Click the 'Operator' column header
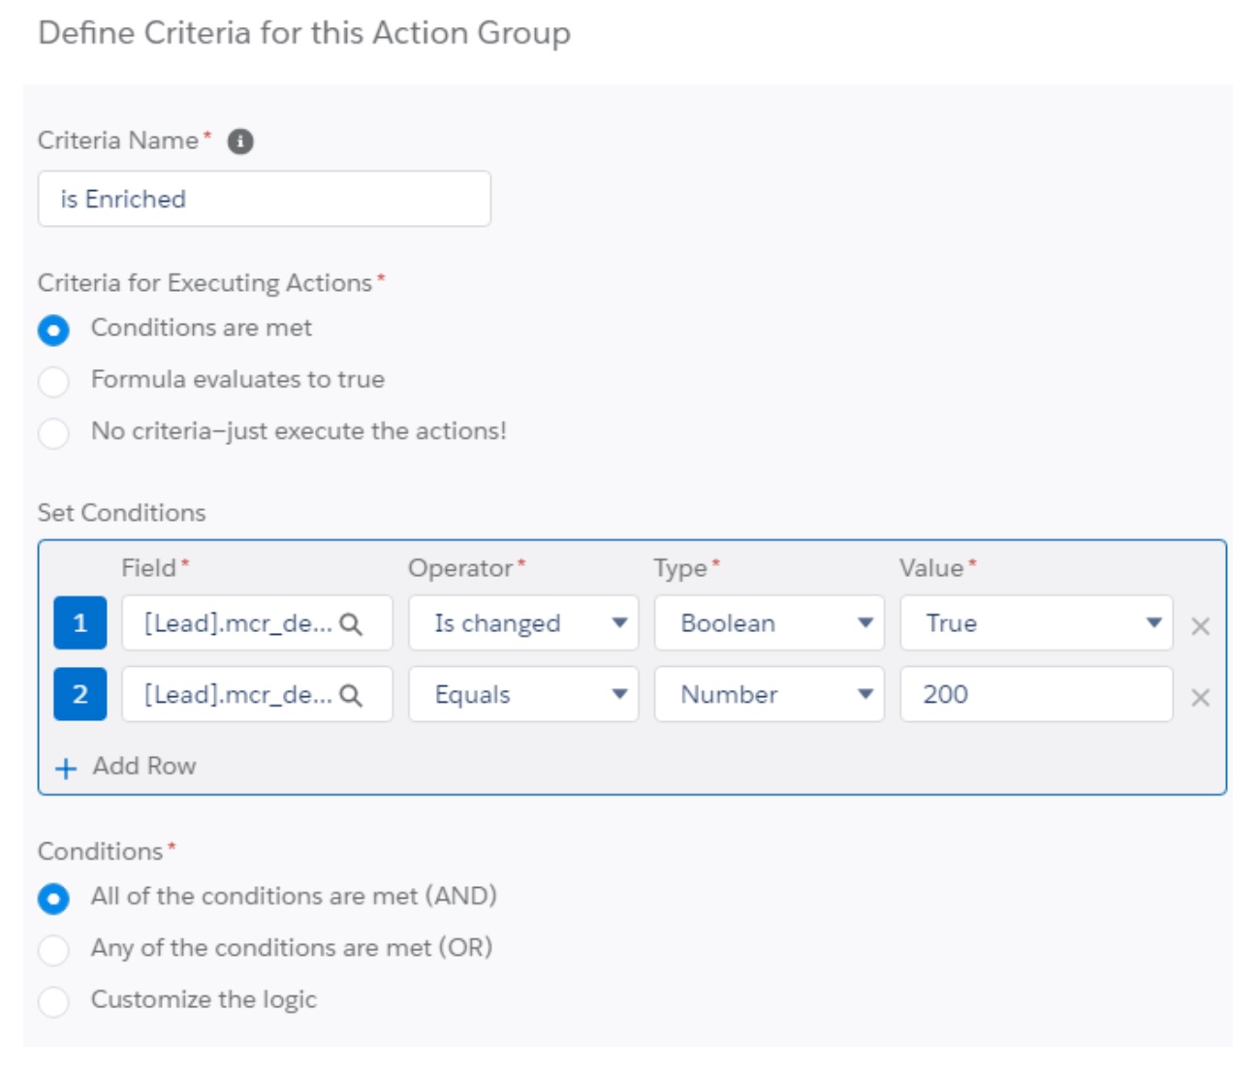This screenshot has width=1258, height=1076. tap(460, 568)
